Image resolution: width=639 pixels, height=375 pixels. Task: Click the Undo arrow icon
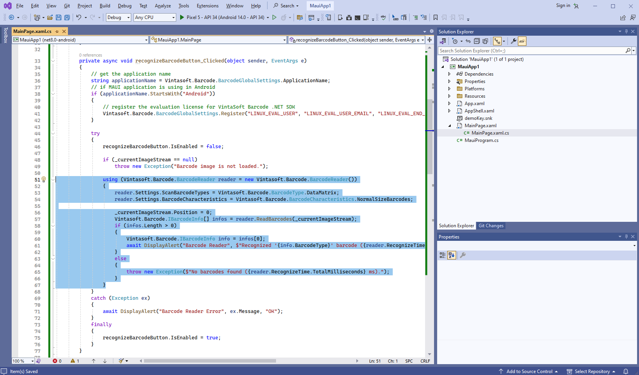click(x=79, y=17)
